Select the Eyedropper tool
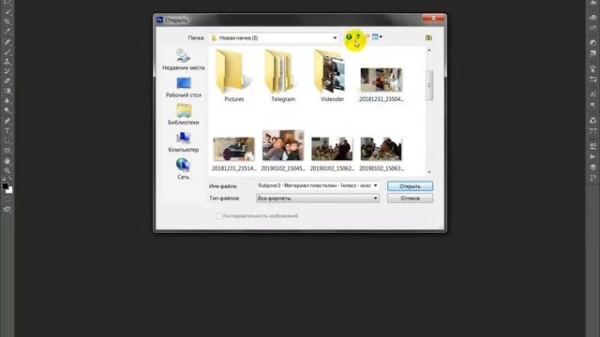600x337 pixels. point(7,31)
